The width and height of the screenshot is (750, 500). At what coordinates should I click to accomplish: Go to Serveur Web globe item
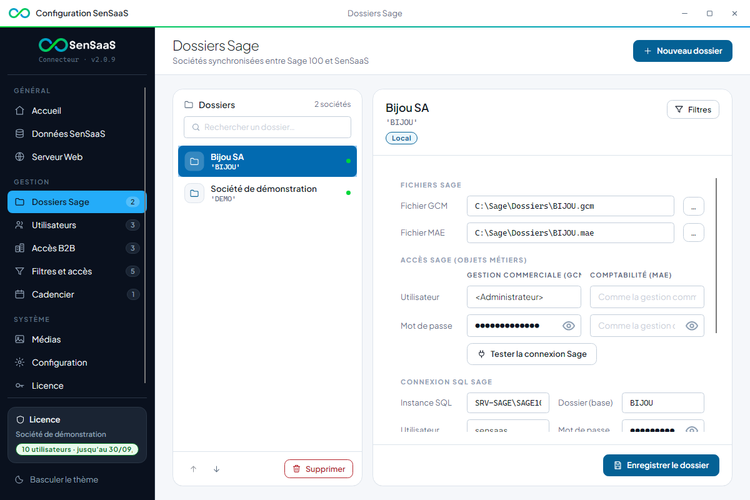[77, 157]
